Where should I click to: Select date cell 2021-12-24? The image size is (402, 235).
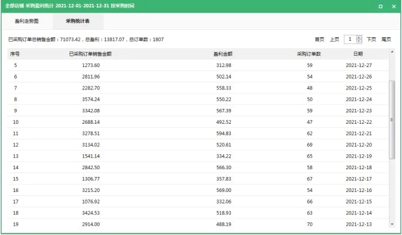click(x=359, y=99)
